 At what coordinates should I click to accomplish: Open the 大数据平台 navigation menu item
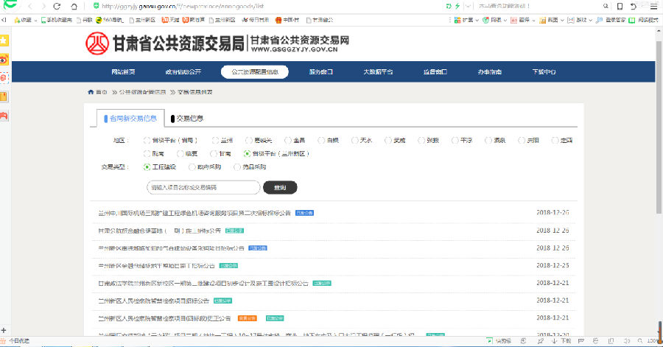[x=377, y=72]
